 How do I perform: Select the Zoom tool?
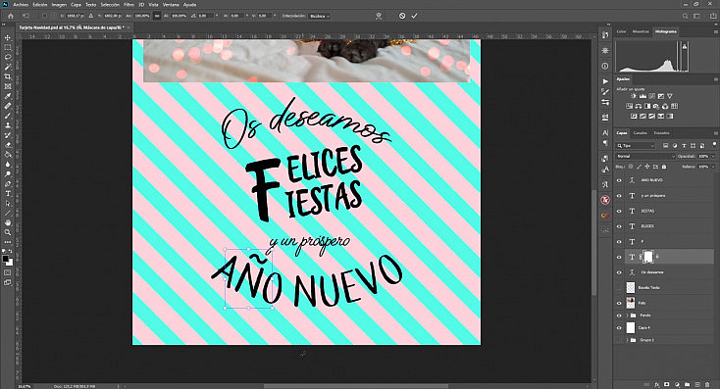coord(8,232)
